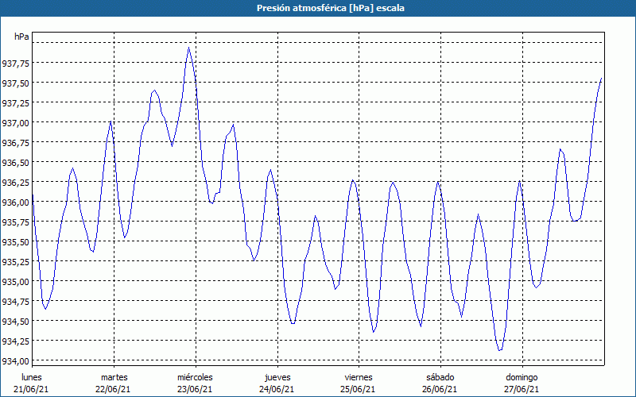Click the 'jueves' day label
Image resolution: width=636 pixels, height=397 pixels.
tap(277, 378)
